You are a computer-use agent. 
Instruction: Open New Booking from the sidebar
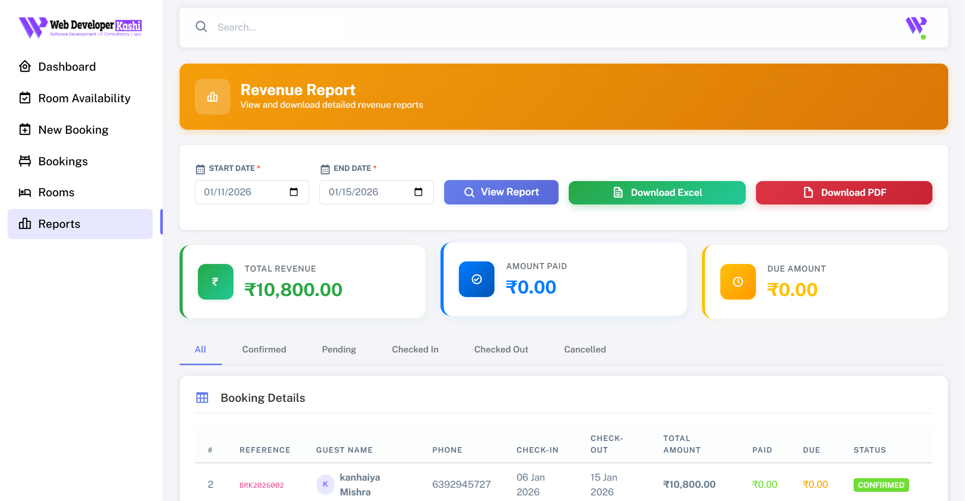[73, 130]
